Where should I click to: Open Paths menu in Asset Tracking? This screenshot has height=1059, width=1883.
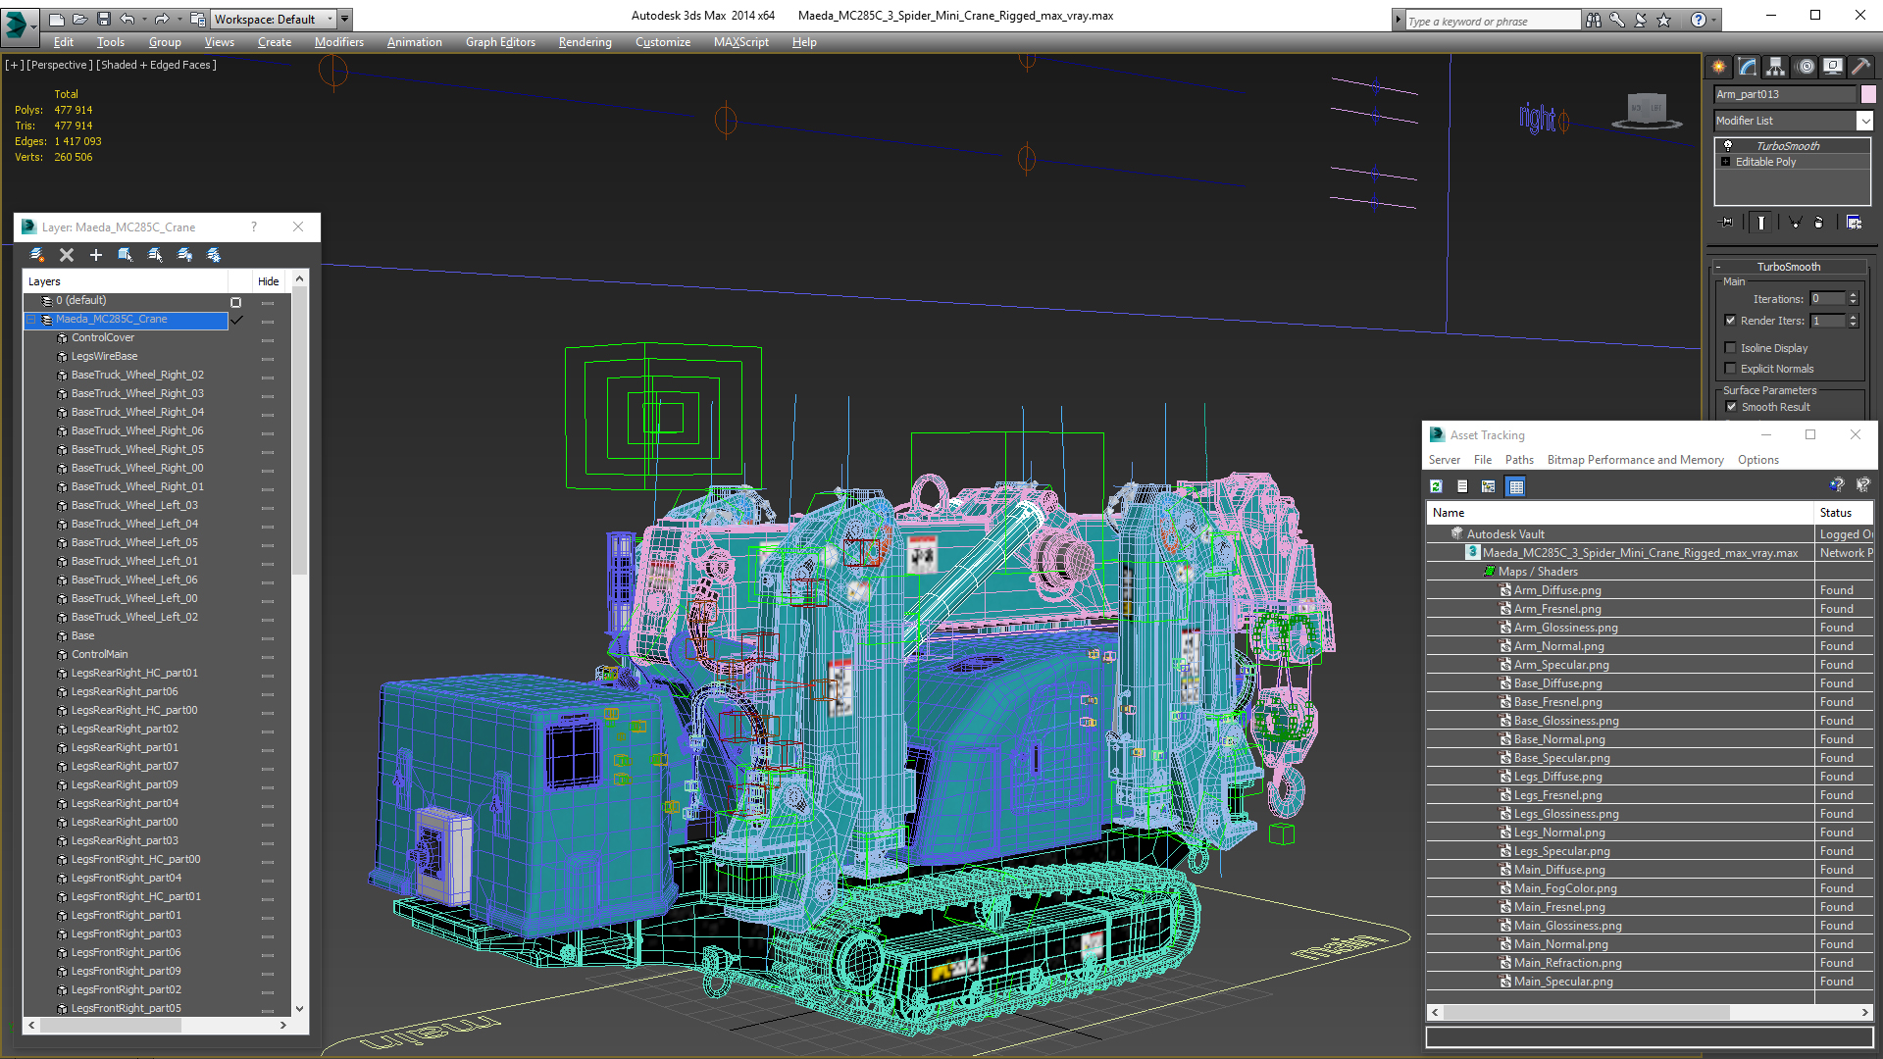[x=1519, y=460]
